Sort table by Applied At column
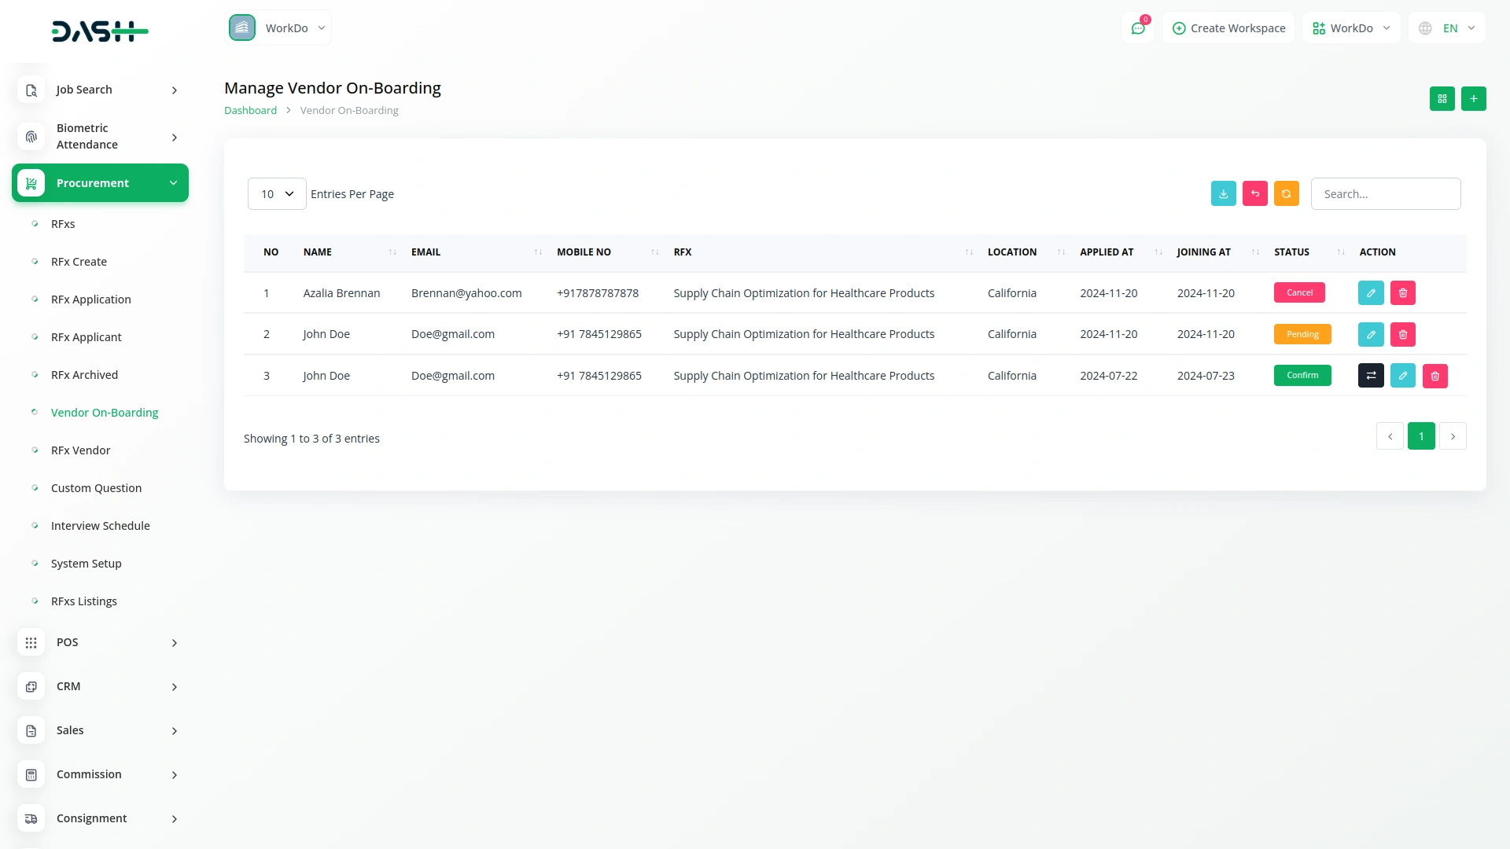This screenshot has width=1510, height=849. [x=1121, y=252]
